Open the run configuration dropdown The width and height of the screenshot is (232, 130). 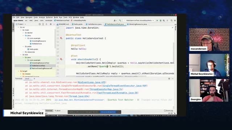pyautogui.click(x=139, y=21)
